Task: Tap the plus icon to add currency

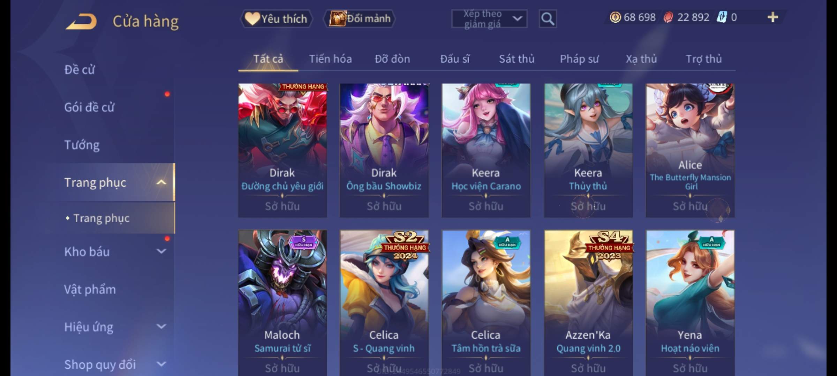Action: tap(773, 17)
